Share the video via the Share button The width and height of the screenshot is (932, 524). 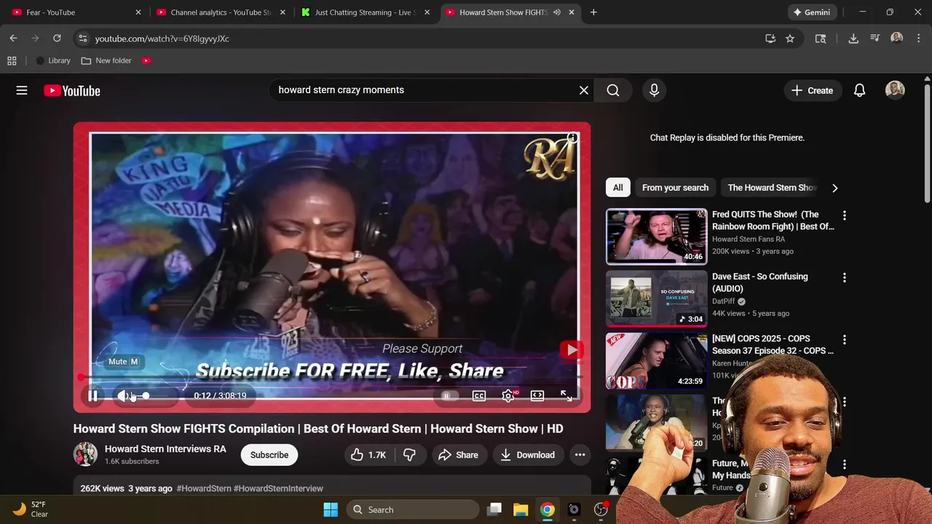(x=458, y=455)
